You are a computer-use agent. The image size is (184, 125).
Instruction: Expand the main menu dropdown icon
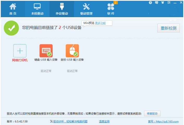coord(169,3)
